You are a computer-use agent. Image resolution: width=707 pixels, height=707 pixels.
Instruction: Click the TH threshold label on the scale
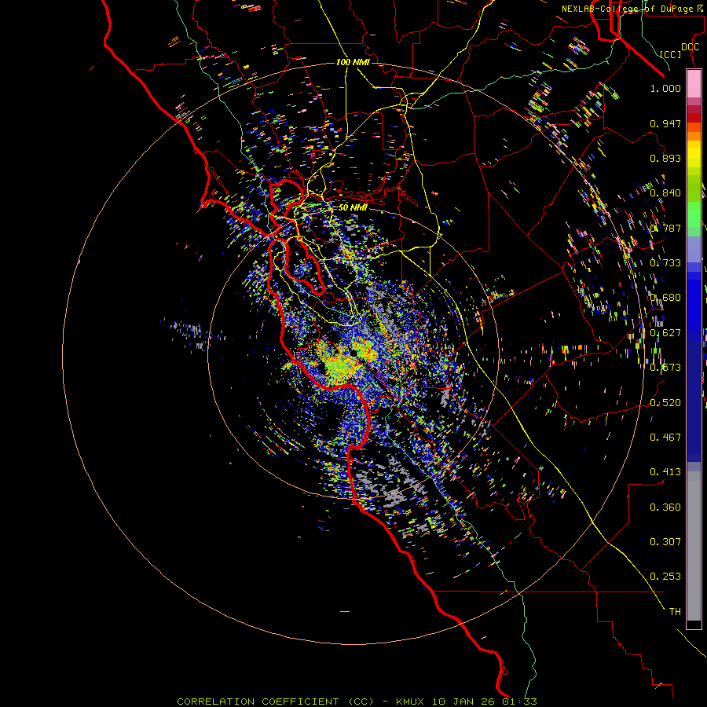[675, 611]
